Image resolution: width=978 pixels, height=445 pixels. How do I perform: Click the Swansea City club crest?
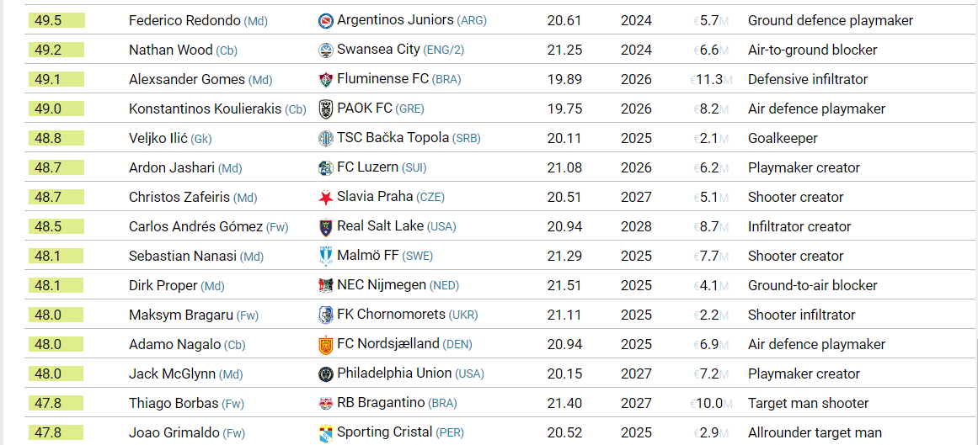click(326, 50)
